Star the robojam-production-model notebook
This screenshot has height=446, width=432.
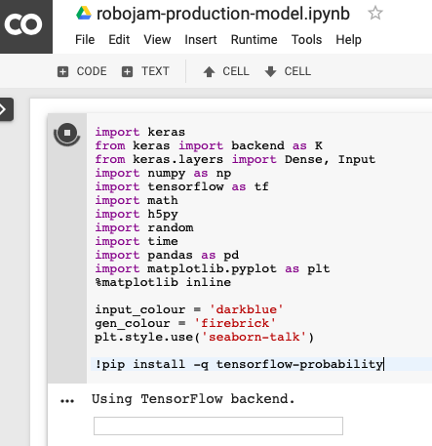pos(375,14)
